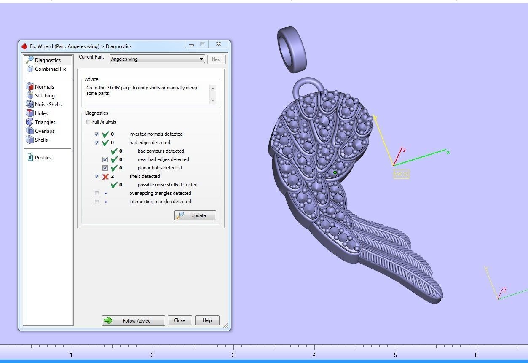
Task: Close the Fix Wizard window with X
Action: click(x=218, y=44)
